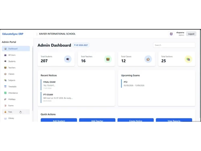Click the All Users people icon
This screenshot has width=201, height=151.
pyautogui.click(x=5, y=55)
